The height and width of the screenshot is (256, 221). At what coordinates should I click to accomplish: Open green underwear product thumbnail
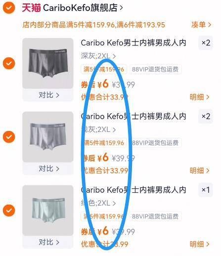48,211
